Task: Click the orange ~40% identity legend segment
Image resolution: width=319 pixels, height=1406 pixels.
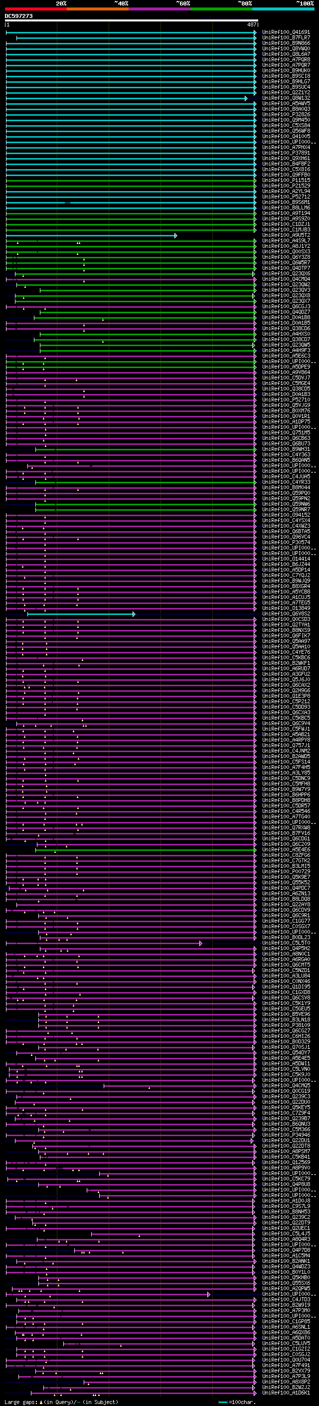Action: [98, 9]
